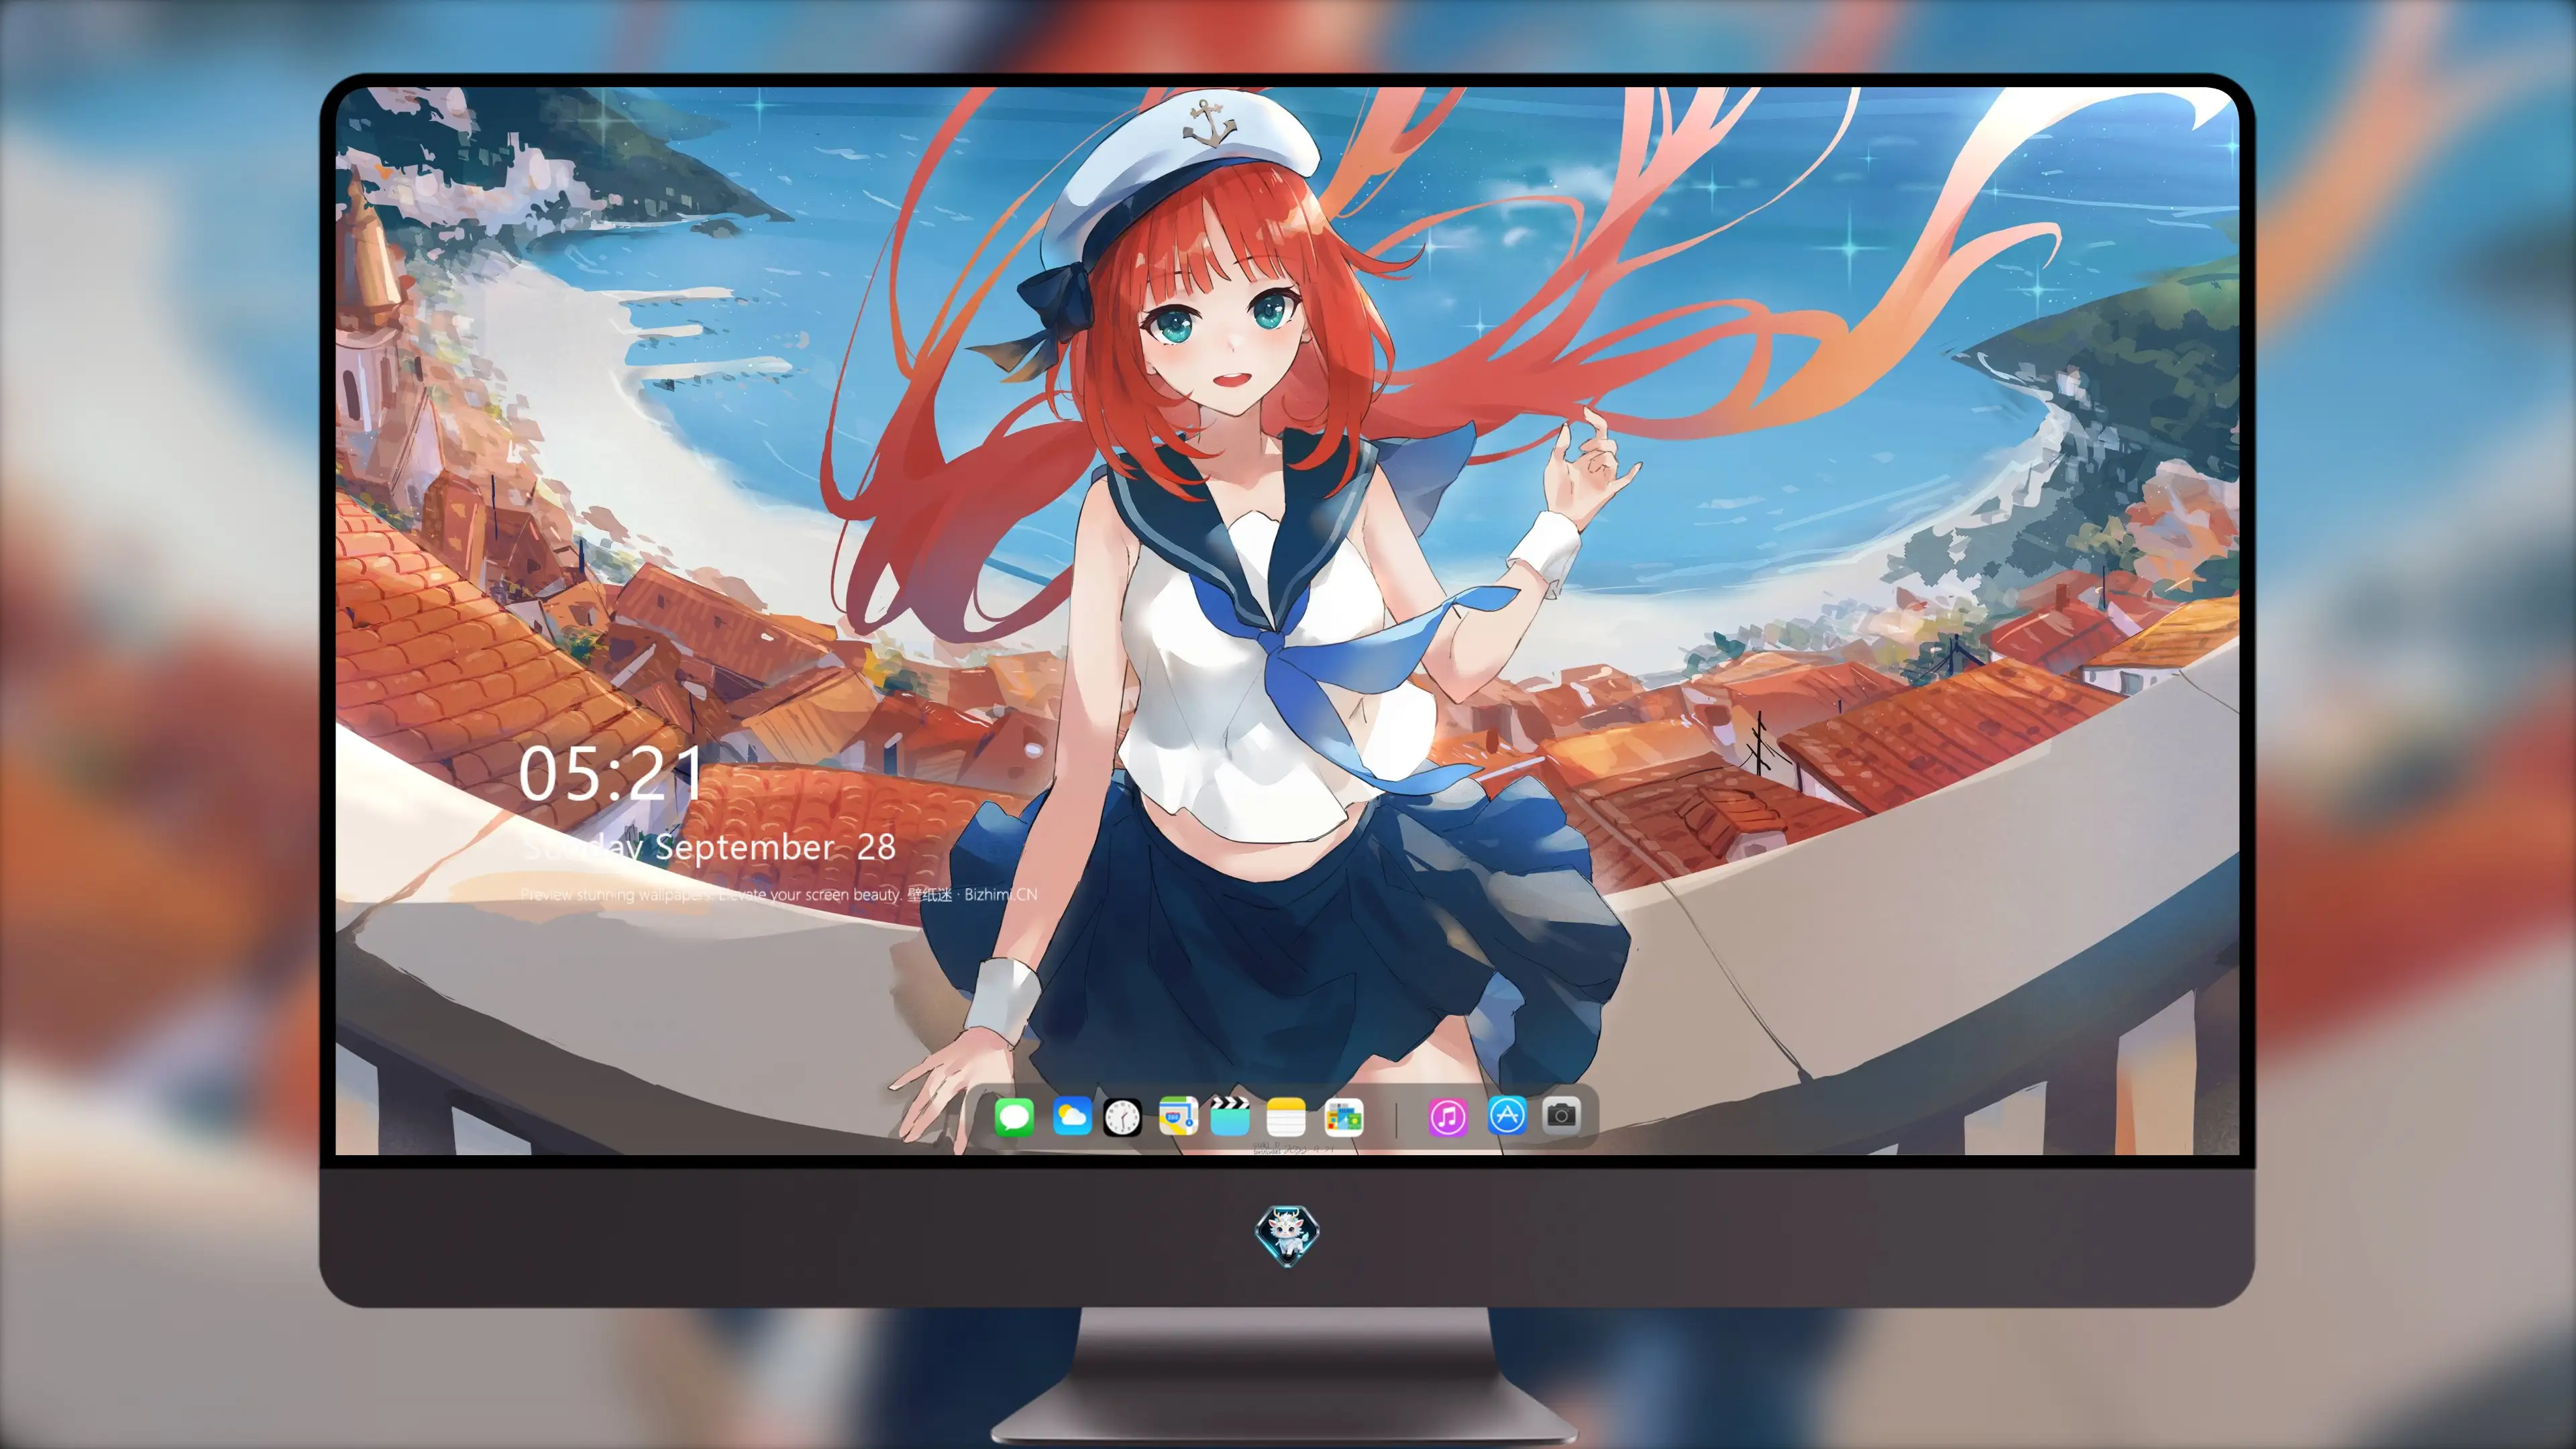Open the photo collage app icon
This screenshot has height=1449, width=2576.
coord(1343,1116)
